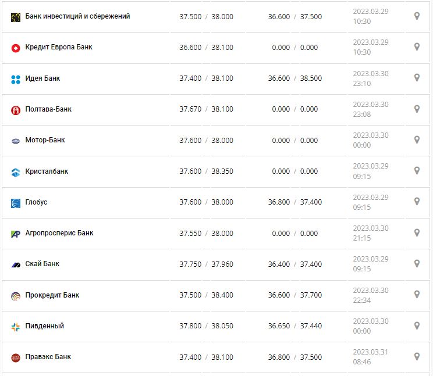
Task: Click the Кредит Европа Банк logo icon
Action: coord(16,48)
